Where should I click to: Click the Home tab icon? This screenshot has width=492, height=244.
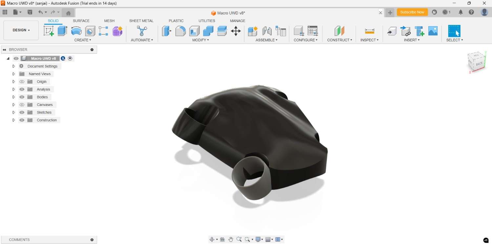tap(68, 13)
